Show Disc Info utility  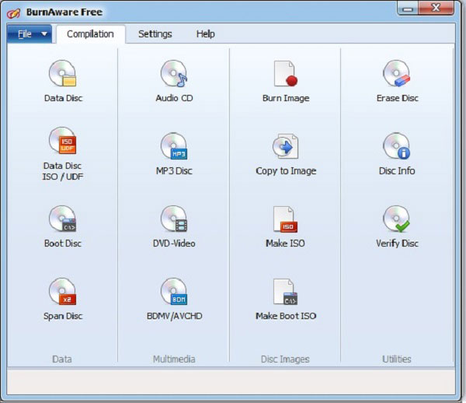click(x=397, y=153)
